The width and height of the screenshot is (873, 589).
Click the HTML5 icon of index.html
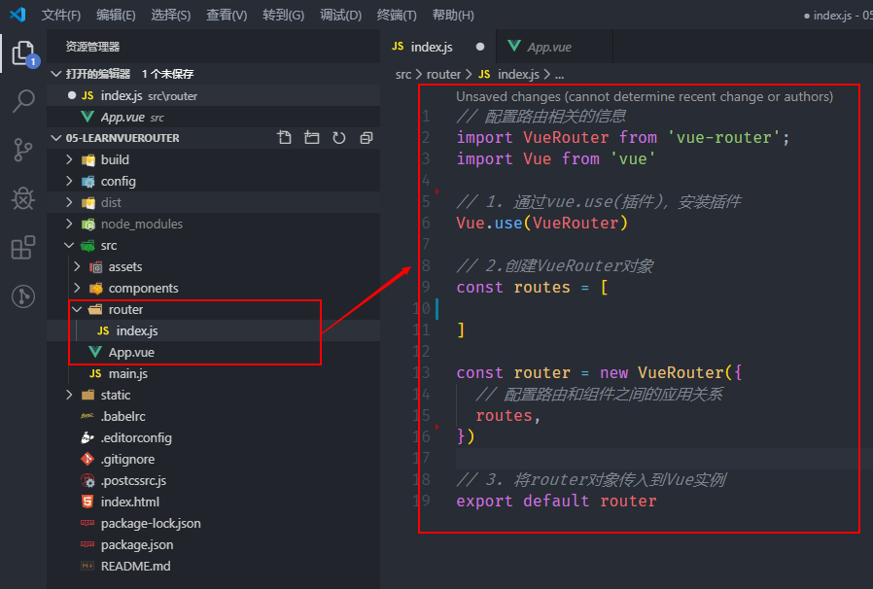(87, 502)
